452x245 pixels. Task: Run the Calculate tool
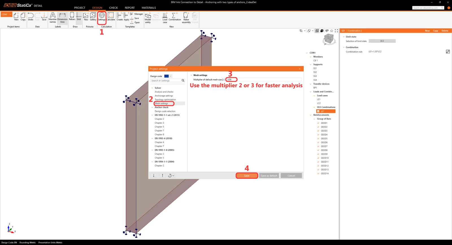(111, 17)
